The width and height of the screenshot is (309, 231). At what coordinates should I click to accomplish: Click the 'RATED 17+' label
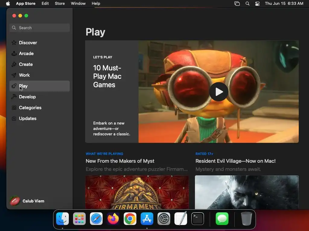point(204,154)
